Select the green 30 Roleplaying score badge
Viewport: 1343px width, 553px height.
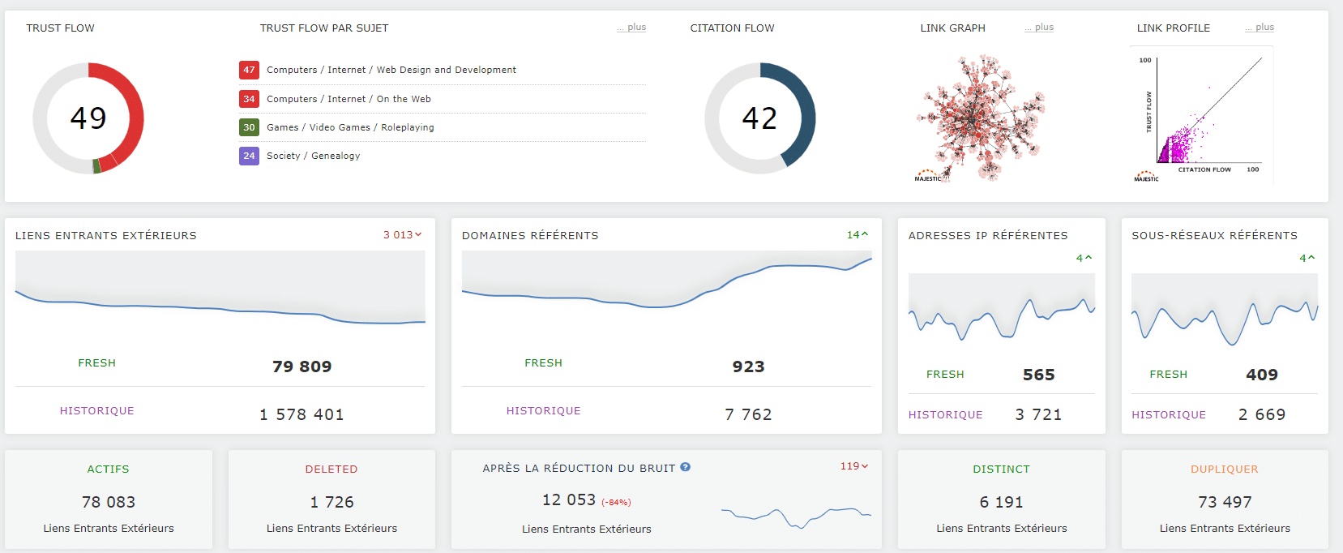click(x=249, y=127)
